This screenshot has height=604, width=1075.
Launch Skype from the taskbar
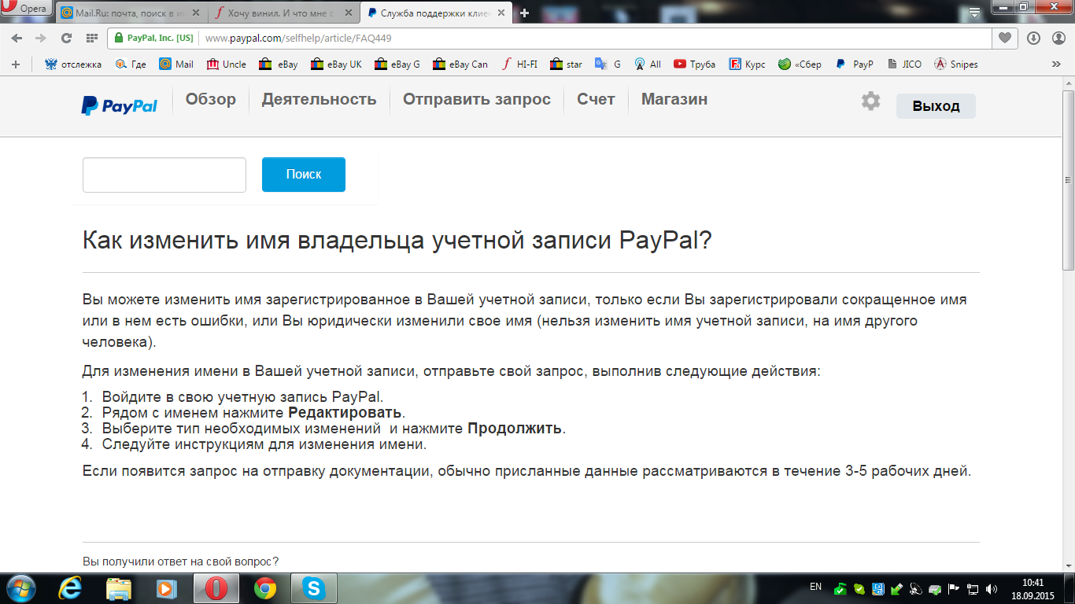pos(314,588)
